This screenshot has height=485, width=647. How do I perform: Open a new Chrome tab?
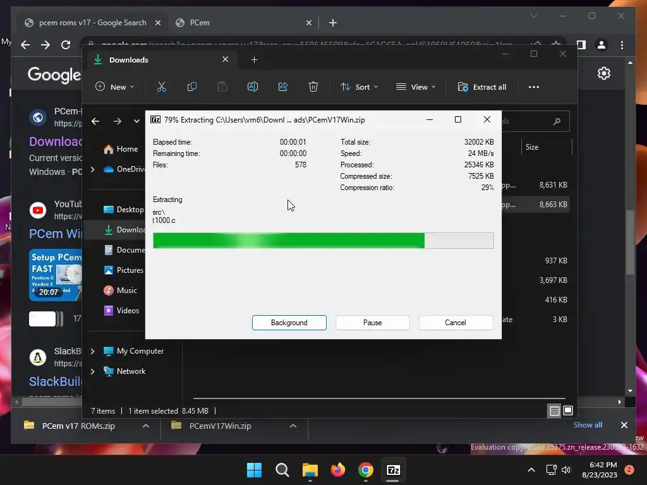tap(333, 23)
